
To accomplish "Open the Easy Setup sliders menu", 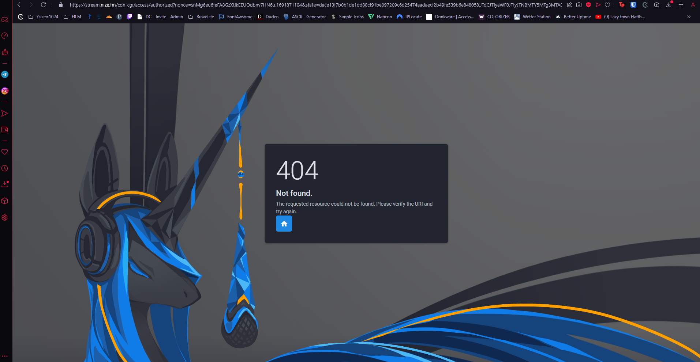I will pos(681,5).
